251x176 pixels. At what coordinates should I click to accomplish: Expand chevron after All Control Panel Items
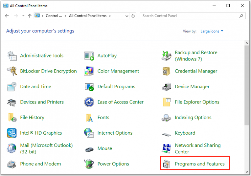(110, 16)
